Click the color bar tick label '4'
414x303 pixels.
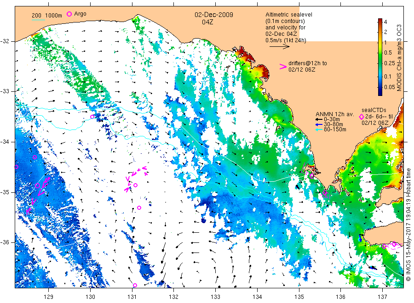click(x=385, y=22)
